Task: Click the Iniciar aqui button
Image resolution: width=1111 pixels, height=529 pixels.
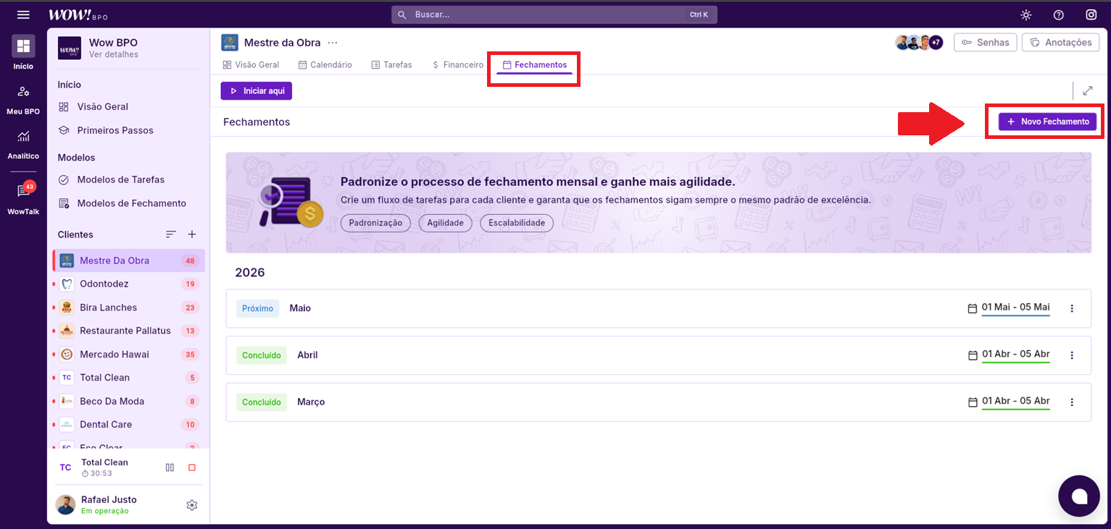Action: (257, 91)
